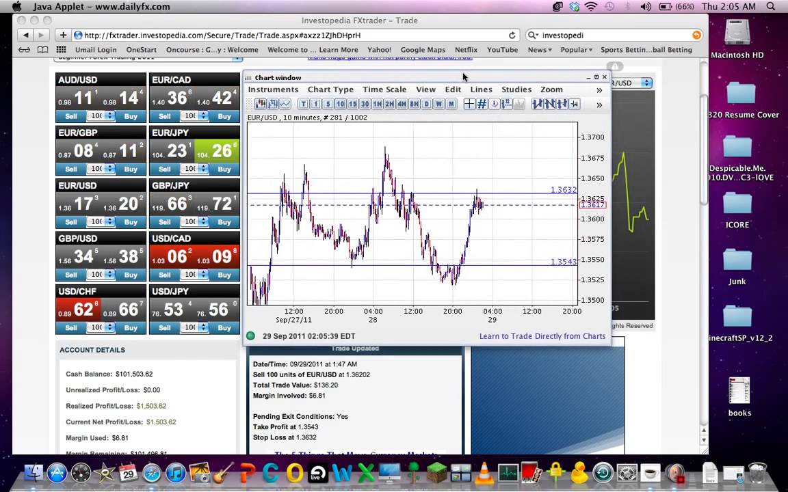
Task: Switch chart to monthly (M) time scale
Action: click(451, 104)
